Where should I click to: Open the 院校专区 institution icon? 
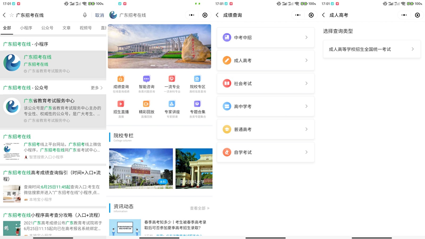coord(197,79)
